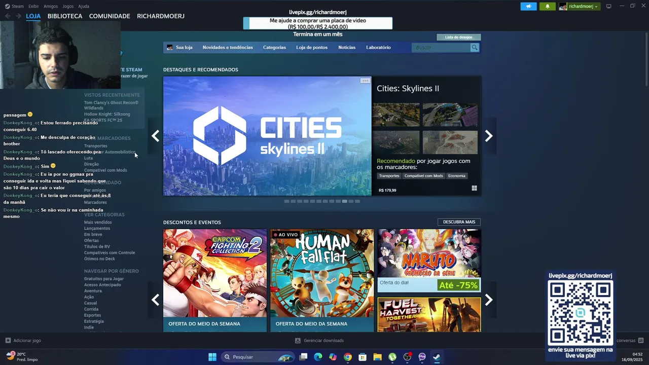This screenshot has width=649, height=365.
Task: Open Loja de pontos
Action: tap(312, 47)
